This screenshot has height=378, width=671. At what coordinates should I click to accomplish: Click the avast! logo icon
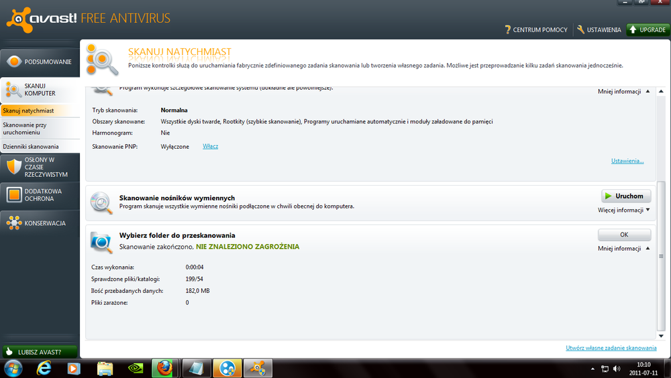coord(19,19)
